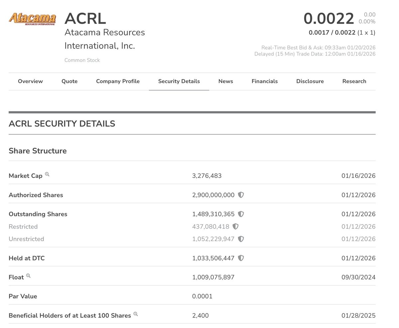The width and height of the screenshot is (399, 328).
Task: Click the Held at DTC date 01/12/2026
Action: click(x=358, y=258)
